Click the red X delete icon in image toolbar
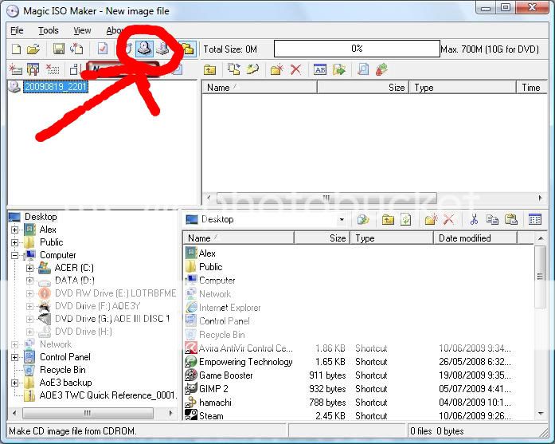The width and height of the screenshot is (555, 444). pos(295,69)
